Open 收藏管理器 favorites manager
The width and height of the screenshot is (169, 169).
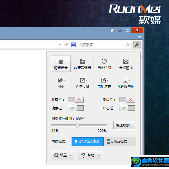click(83, 64)
